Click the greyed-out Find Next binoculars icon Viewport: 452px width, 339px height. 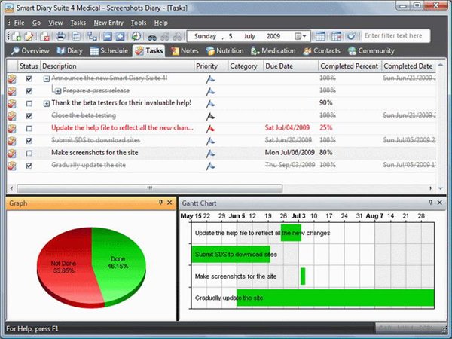pos(165,37)
